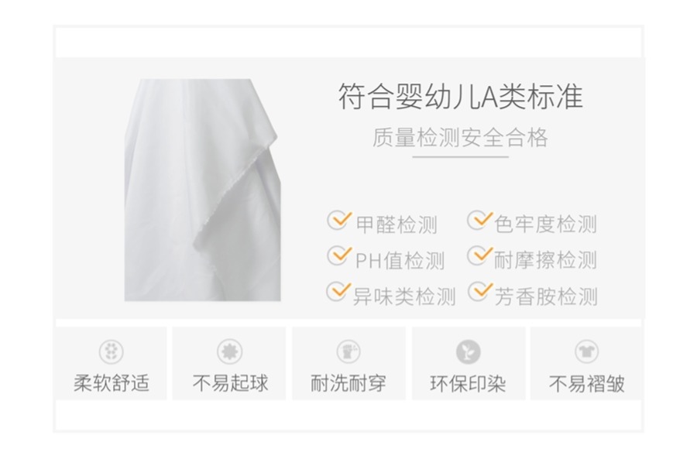Select the 耐洗耐穿 feature label
Viewport: 697px width, 466px height.
click(x=348, y=383)
